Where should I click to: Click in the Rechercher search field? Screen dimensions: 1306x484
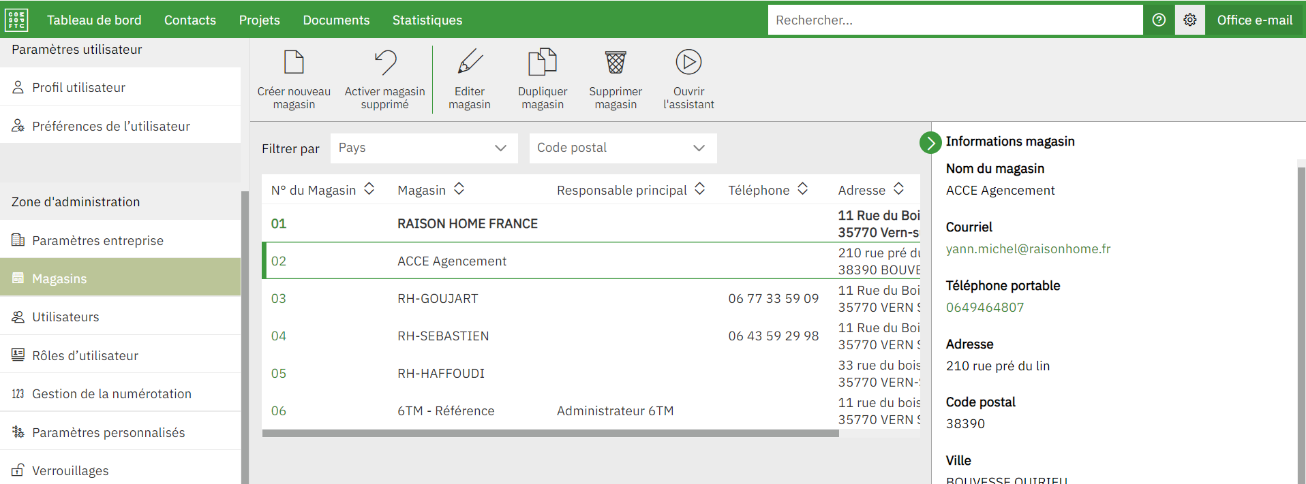pyautogui.click(x=954, y=20)
